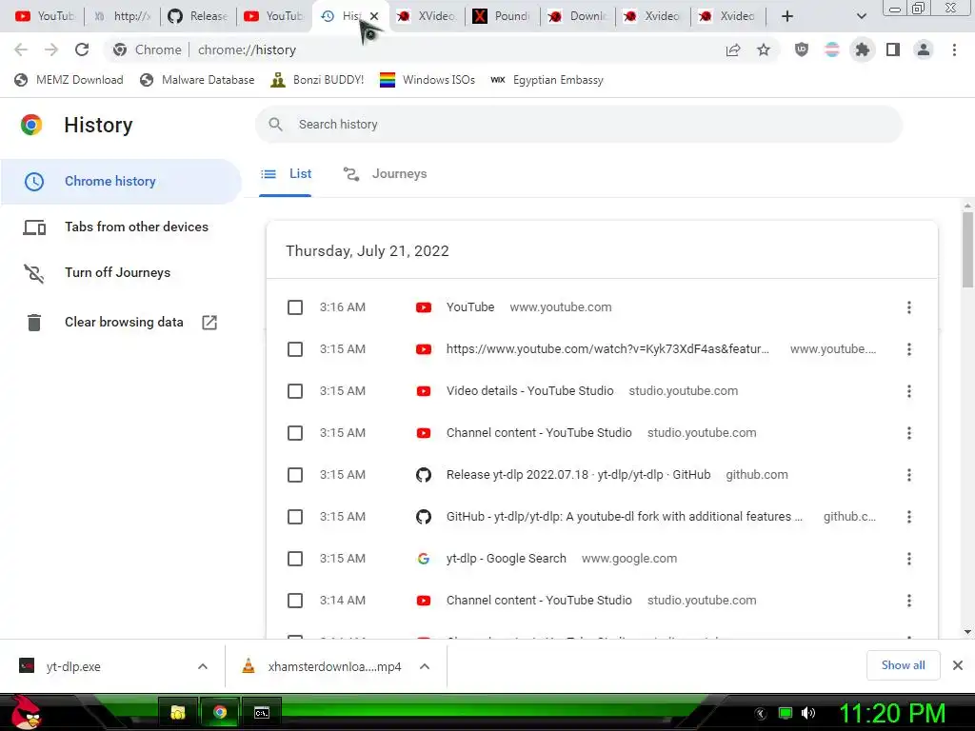This screenshot has width=975, height=731.
Task: Open more actions for GitHub yt-dlp fork entry
Action: 909,517
